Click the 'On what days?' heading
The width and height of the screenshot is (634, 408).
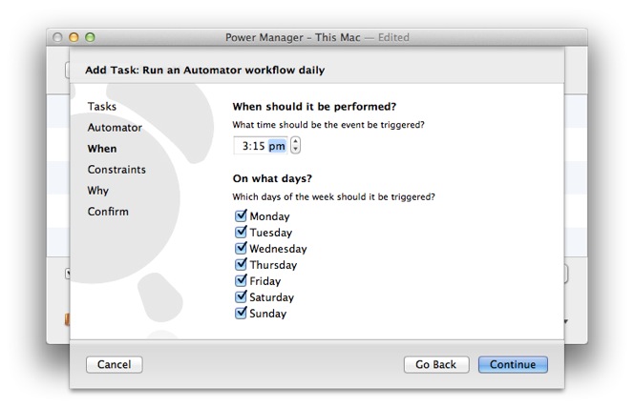[272, 178]
